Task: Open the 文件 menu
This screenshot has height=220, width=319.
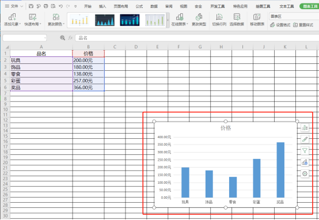Action: 13,6
